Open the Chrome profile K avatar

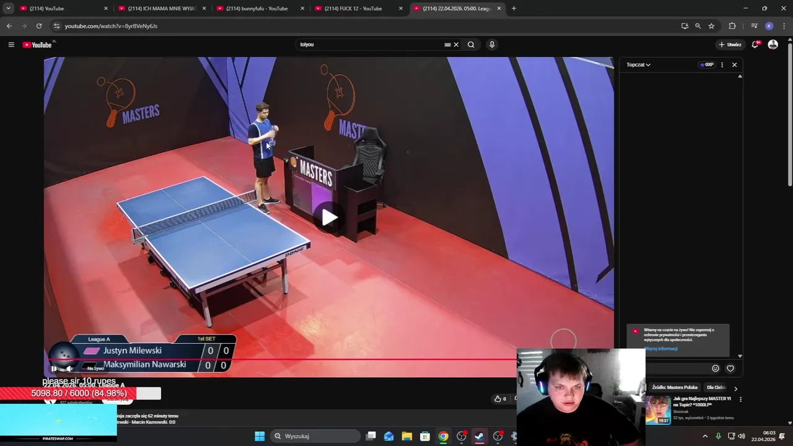point(769,26)
